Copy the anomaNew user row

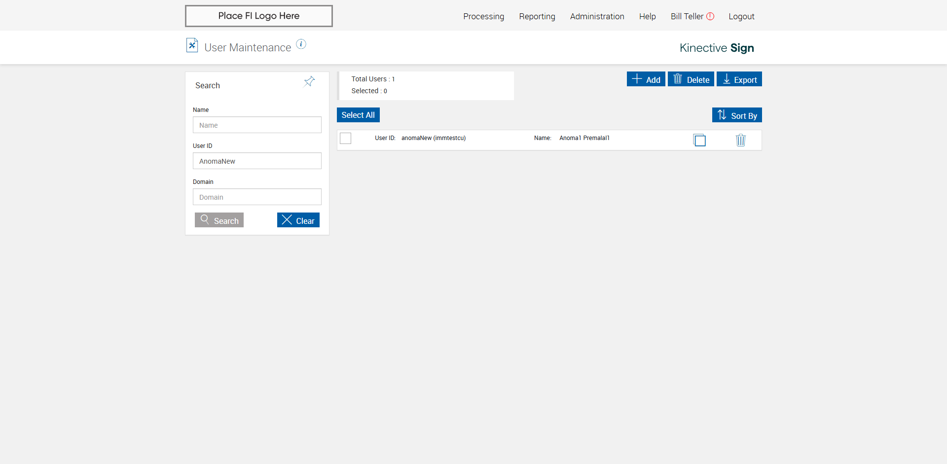click(699, 140)
